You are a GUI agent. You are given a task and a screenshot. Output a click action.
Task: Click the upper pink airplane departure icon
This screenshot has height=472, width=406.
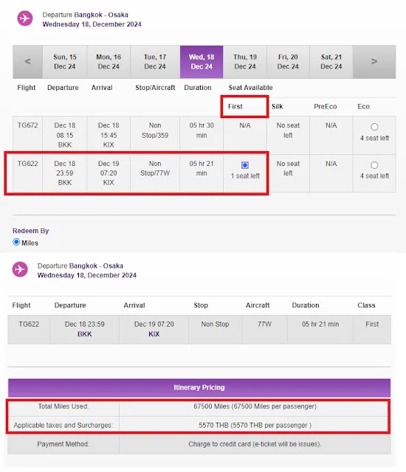[x=24, y=18]
